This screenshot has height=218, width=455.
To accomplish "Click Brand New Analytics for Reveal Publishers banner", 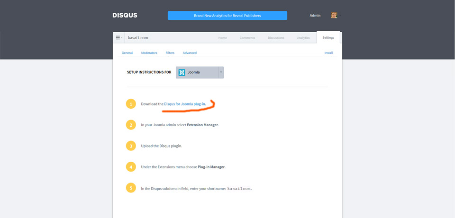I will coord(227,16).
